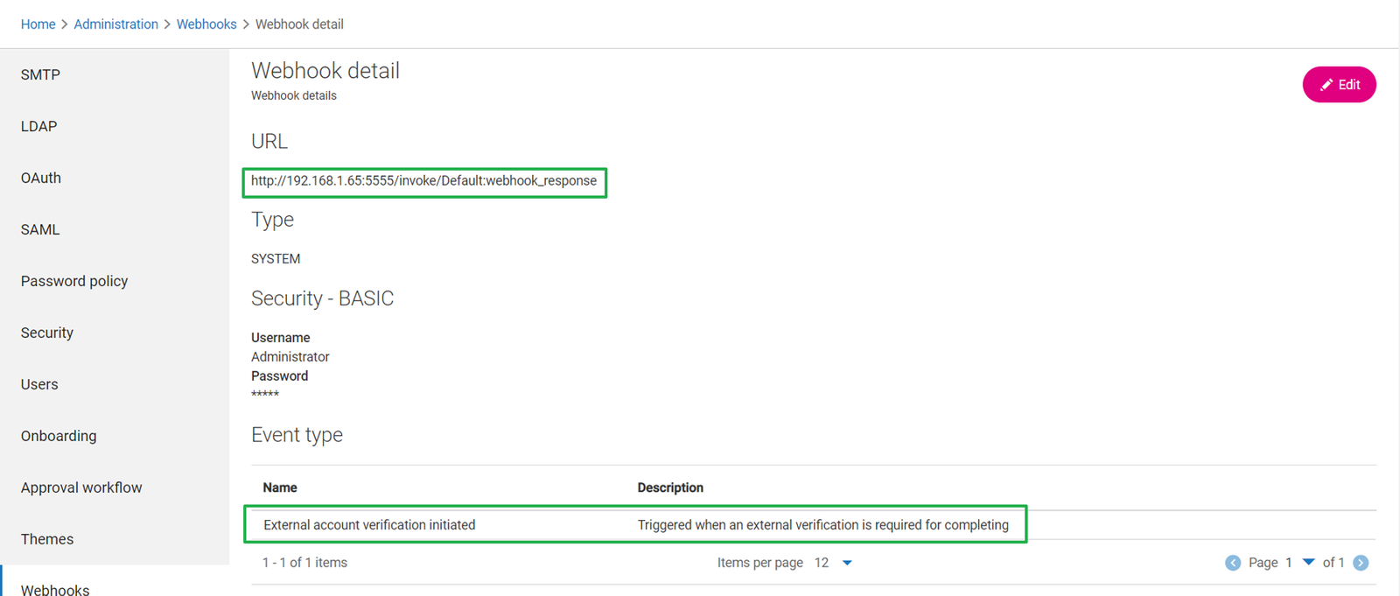Navigate to Home breadcrumb link
This screenshot has width=1400, height=596.
[38, 25]
